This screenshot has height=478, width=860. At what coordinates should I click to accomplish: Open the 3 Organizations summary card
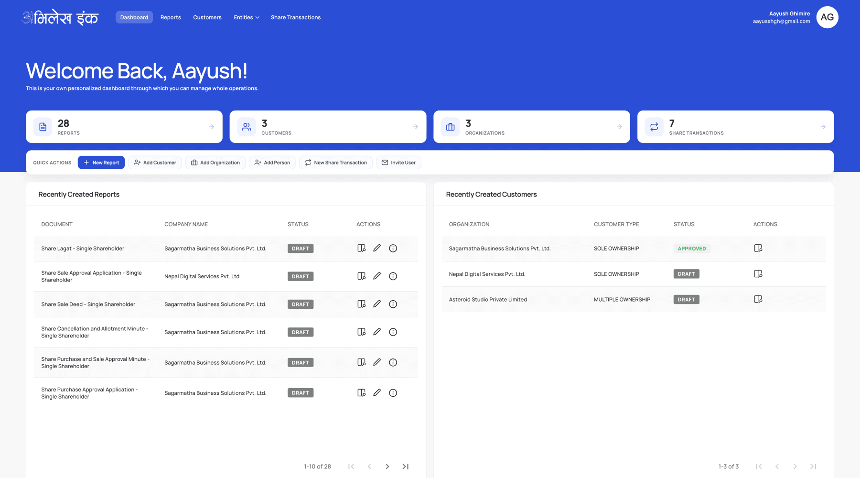click(532, 127)
